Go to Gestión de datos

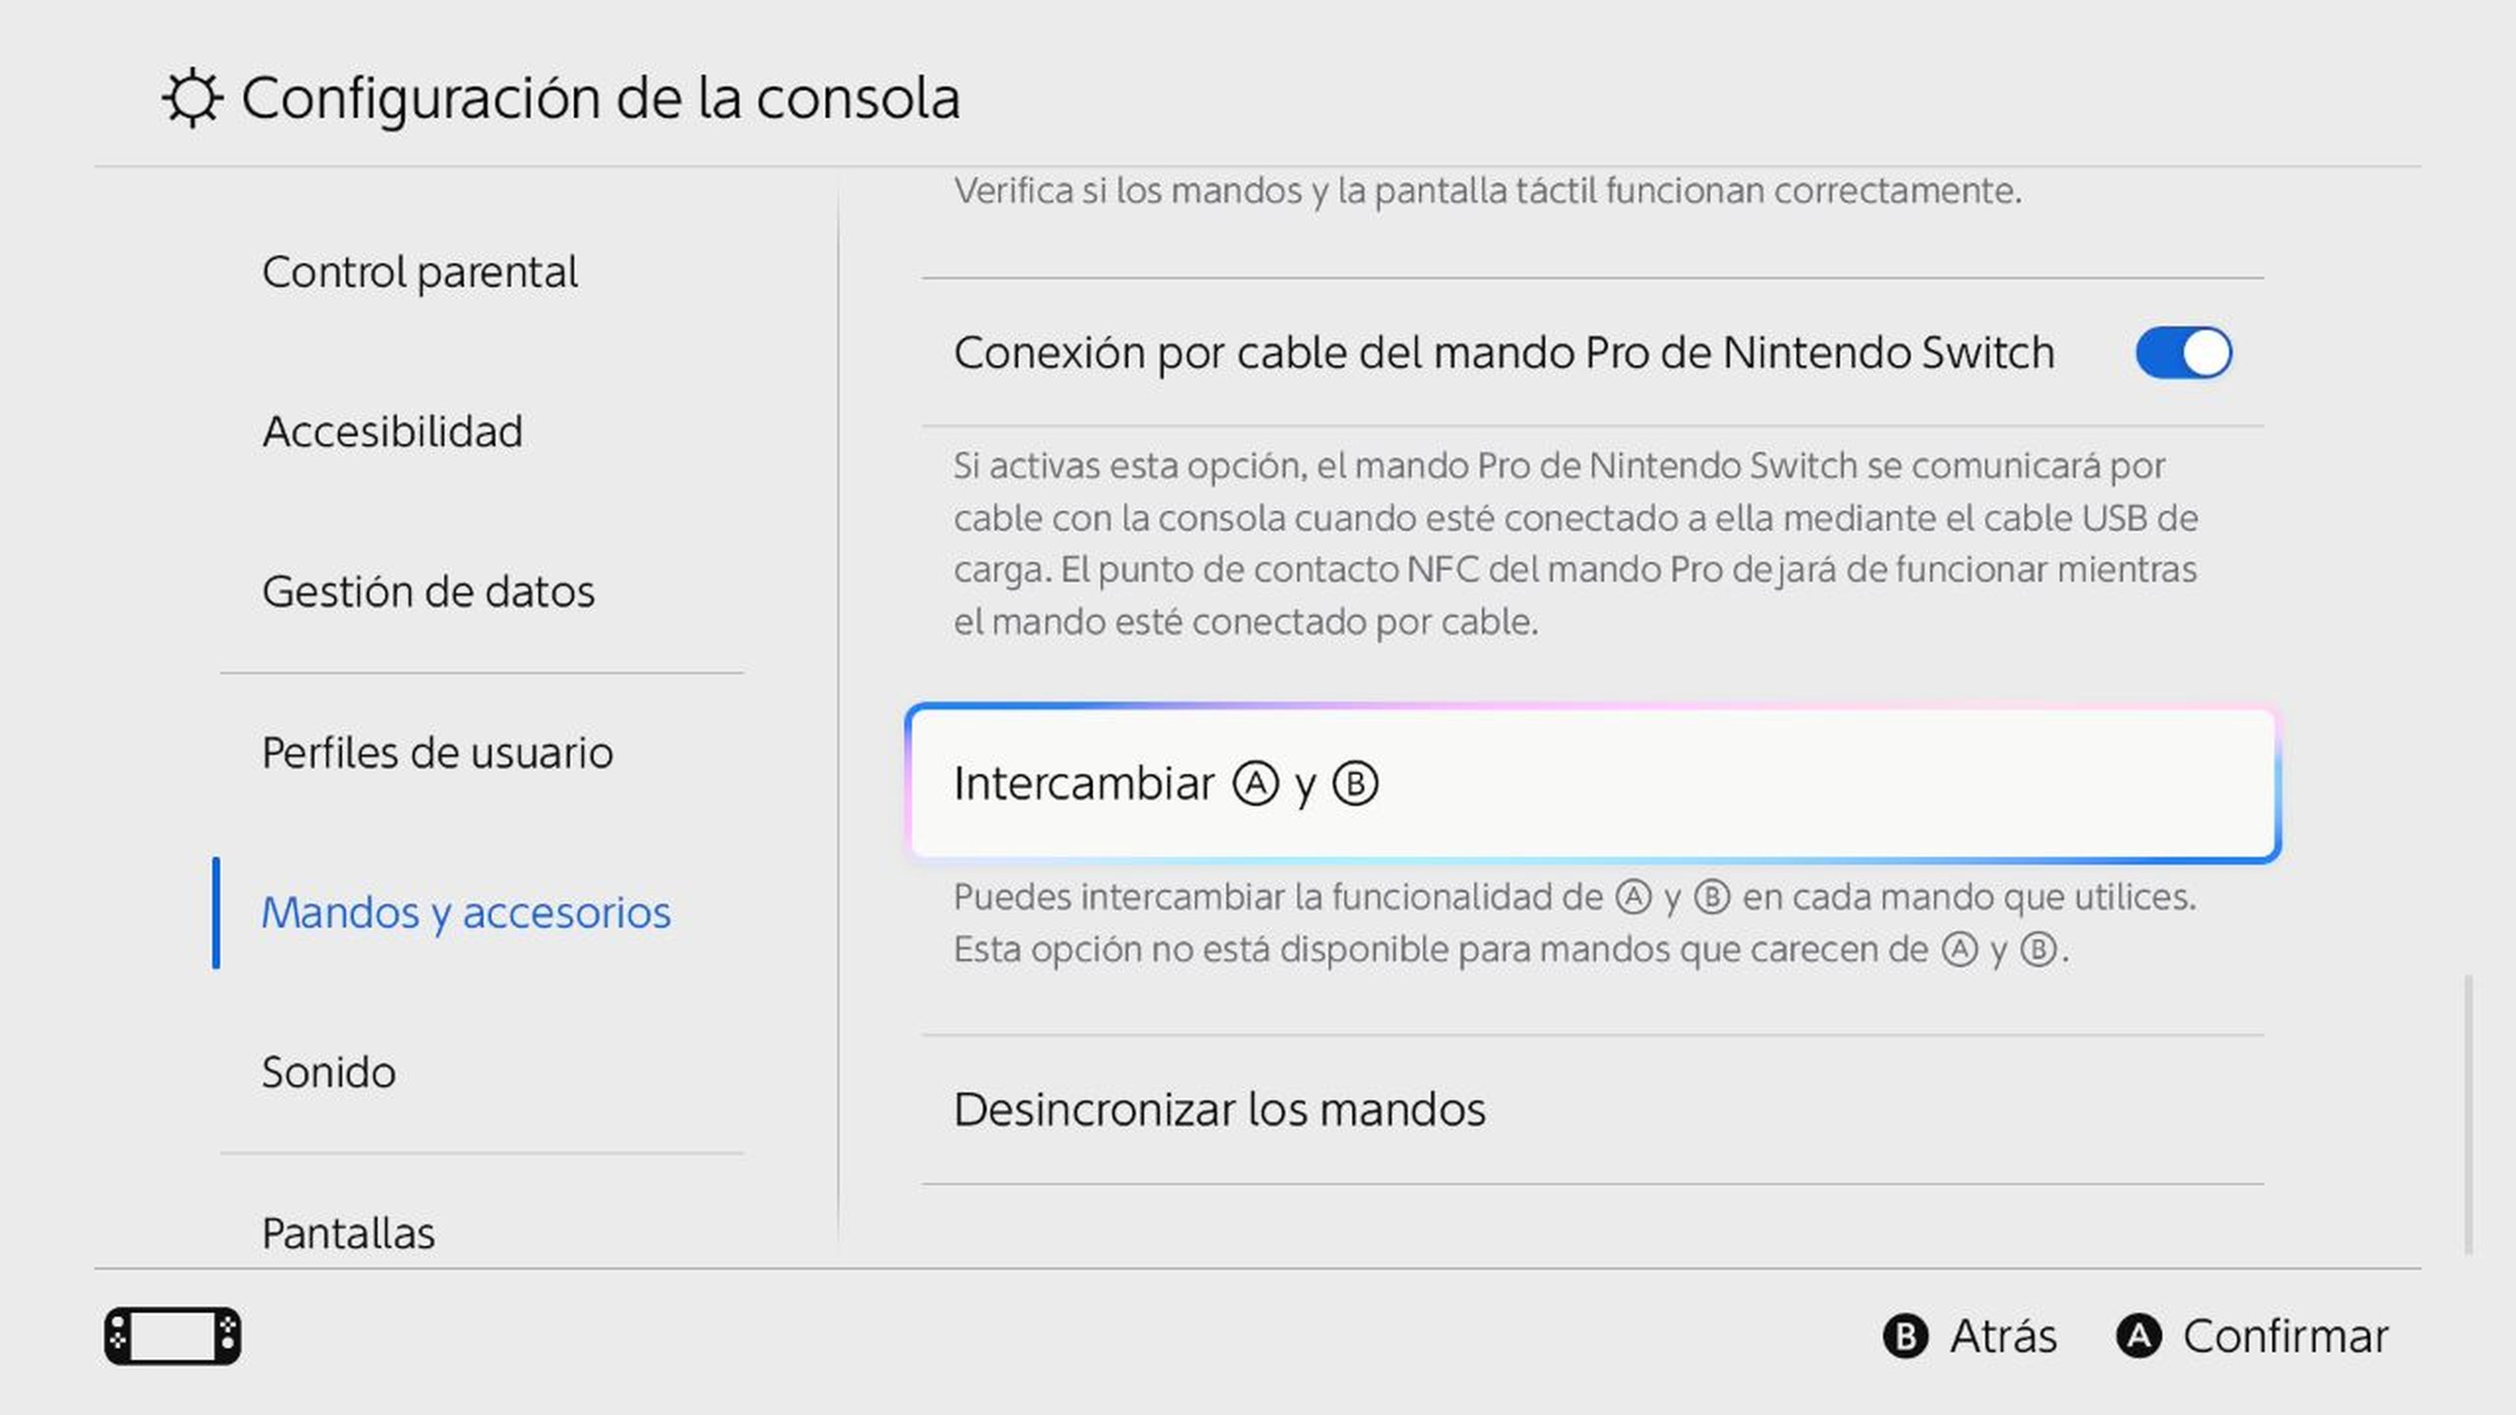click(x=429, y=591)
